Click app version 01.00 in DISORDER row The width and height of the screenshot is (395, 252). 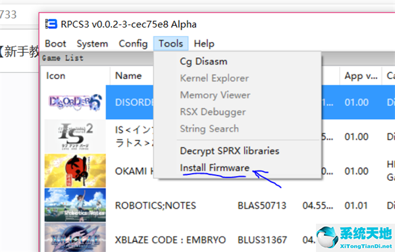pyautogui.click(x=356, y=103)
